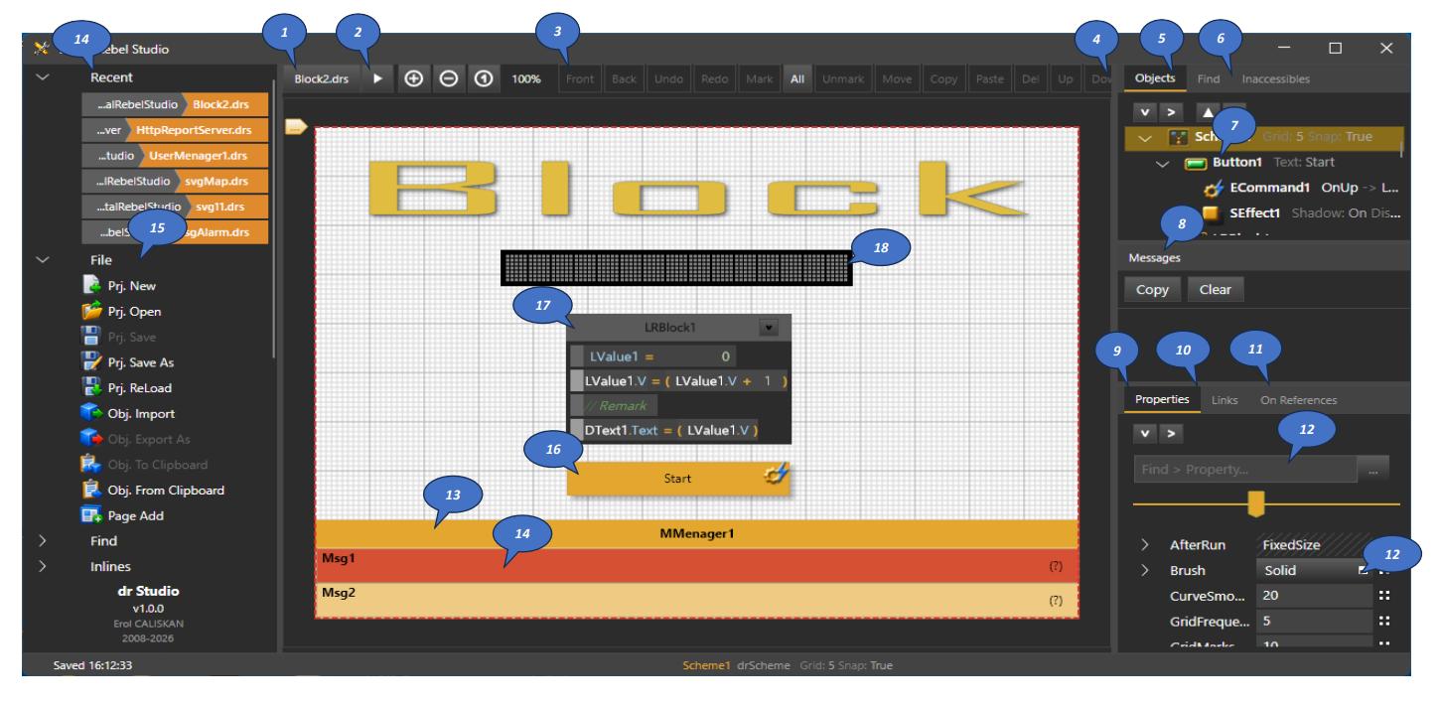The height and width of the screenshot is (707, 1441).
Task: Click the Obj. Export As item
Action: click(x=136, y=439)
